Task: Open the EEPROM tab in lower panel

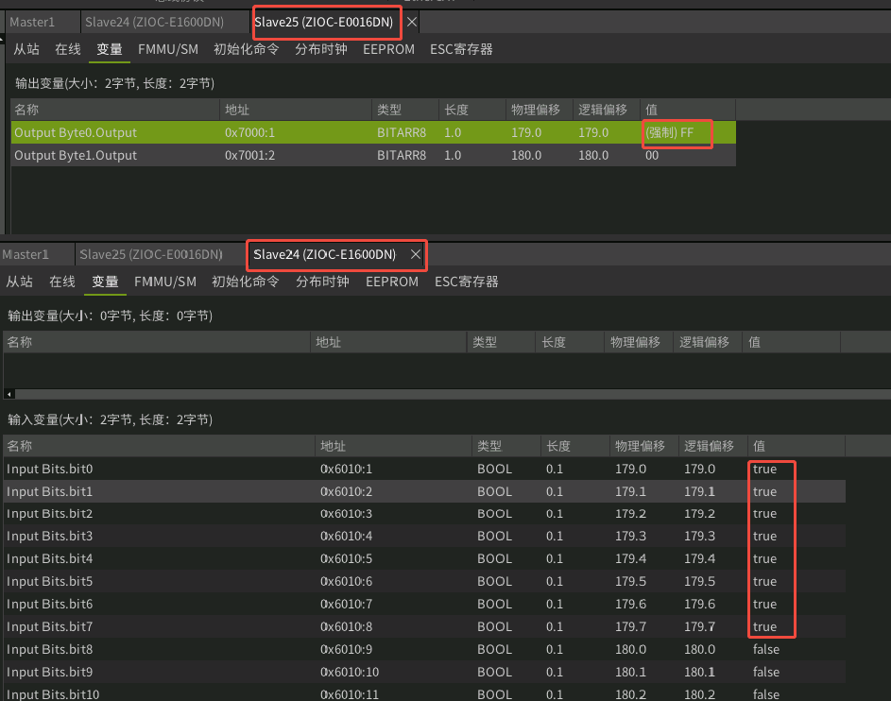Action: click(x=392, y=282)
